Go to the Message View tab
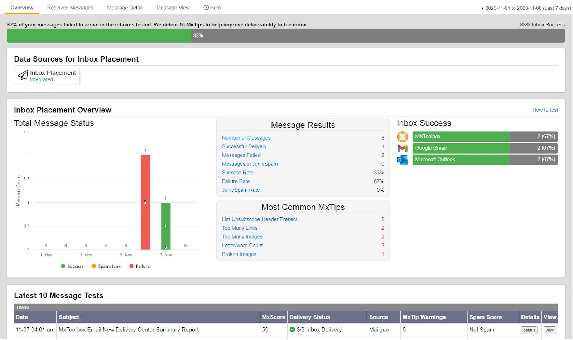 point(173,8)
